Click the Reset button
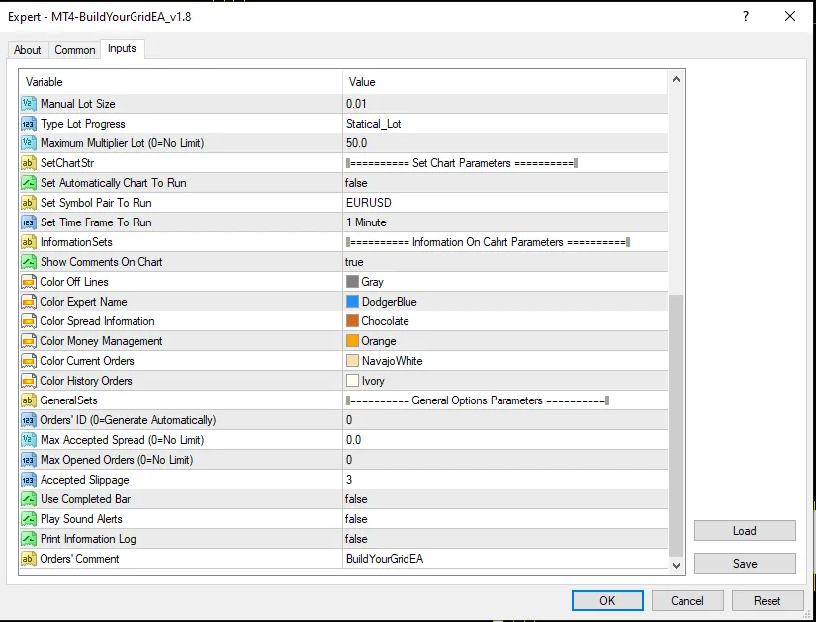Viewport: 816px width, 622px height. [768, 600]
